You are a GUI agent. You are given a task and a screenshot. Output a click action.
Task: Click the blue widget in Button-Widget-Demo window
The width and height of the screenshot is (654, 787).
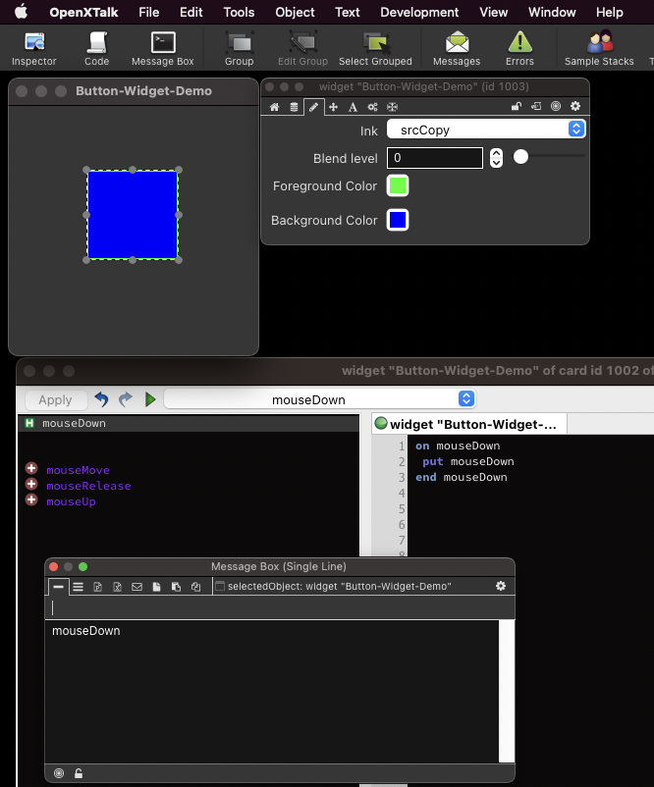[133, 215]
